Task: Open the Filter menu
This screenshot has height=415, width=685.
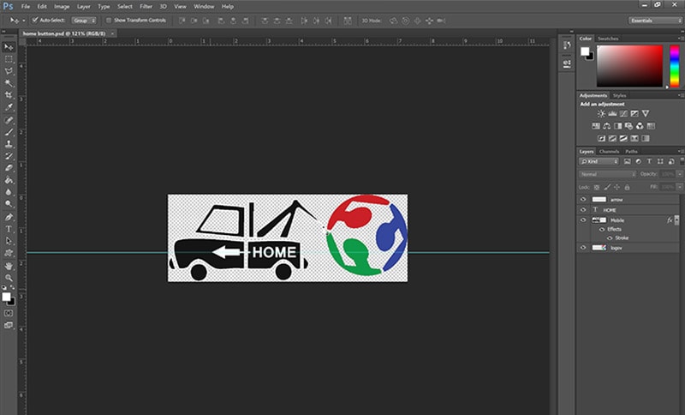Action: point(146,7)
